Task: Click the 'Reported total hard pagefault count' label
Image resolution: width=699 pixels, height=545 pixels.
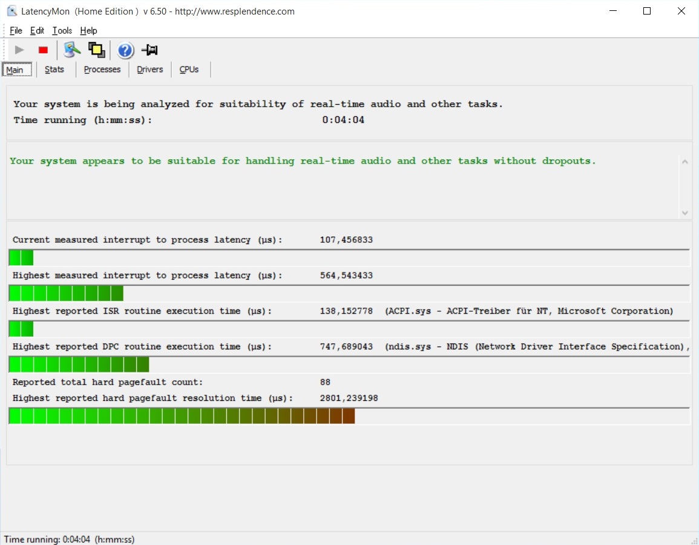Action: tap(108, 382)
